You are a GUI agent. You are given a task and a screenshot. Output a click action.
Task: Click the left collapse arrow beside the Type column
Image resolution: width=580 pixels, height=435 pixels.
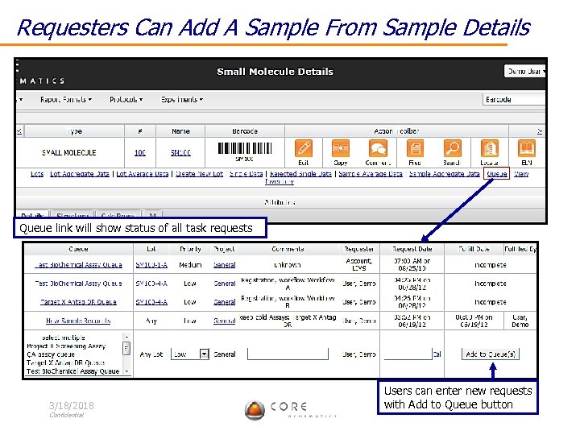(x=19, y=131)
